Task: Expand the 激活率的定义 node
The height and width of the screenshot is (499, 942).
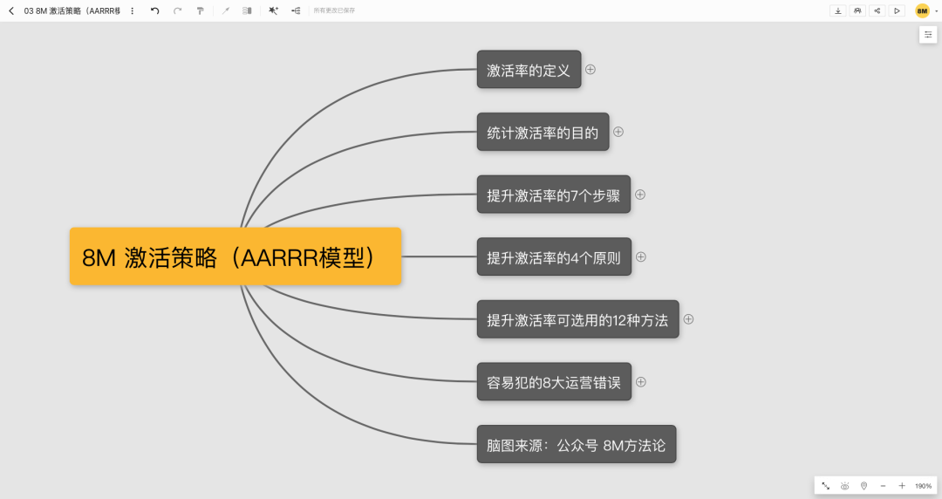Action: pyautogui.click(x=590, y=70)
